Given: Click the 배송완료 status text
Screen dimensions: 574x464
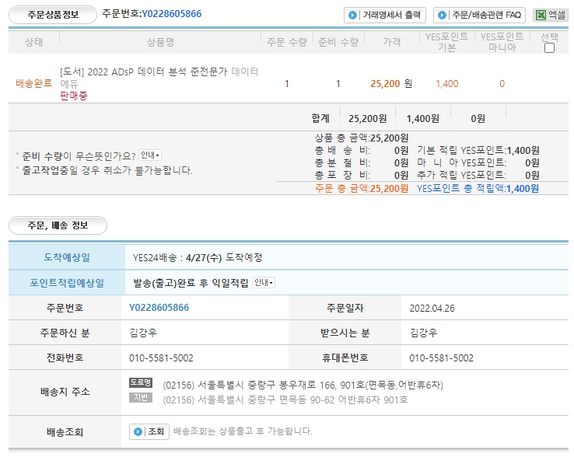Looking at the screenshot, I should coord(33,84).
